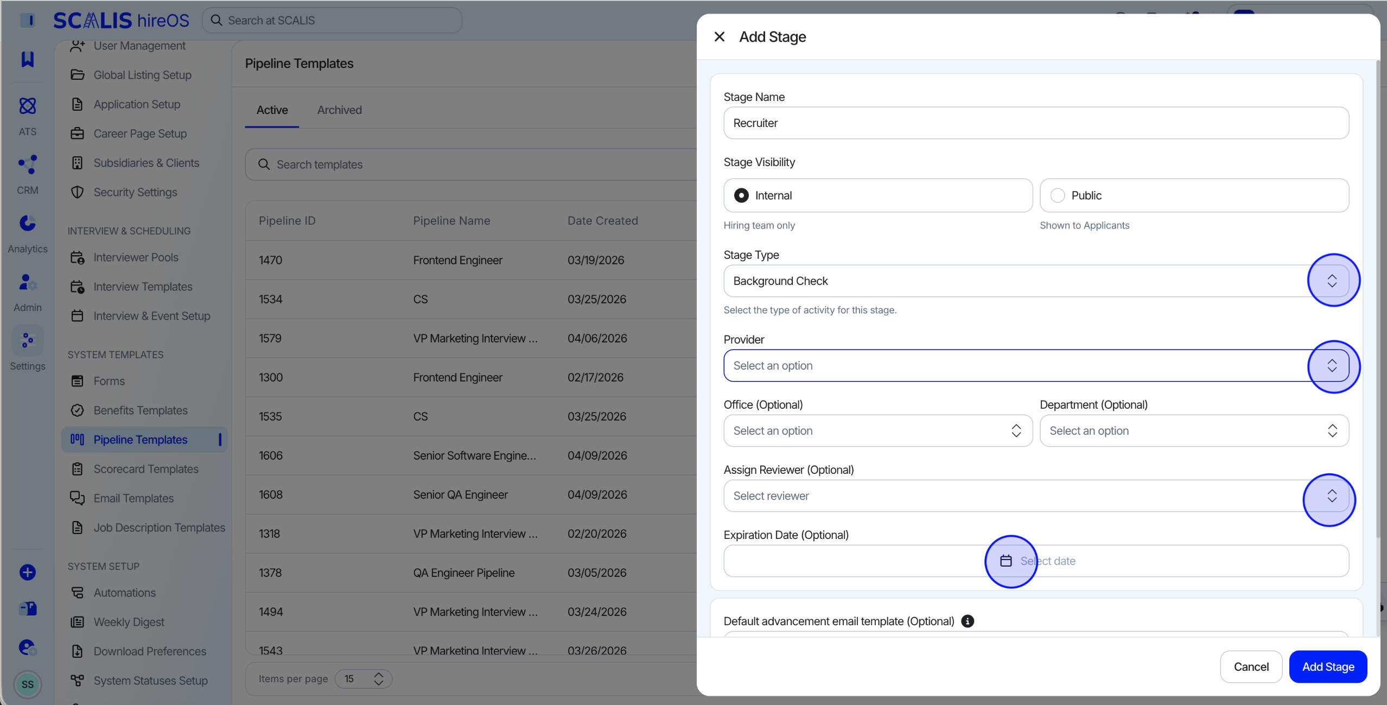Click the ATS icon in left rail
Screen dimensions: 1387x705
point(28,106)
